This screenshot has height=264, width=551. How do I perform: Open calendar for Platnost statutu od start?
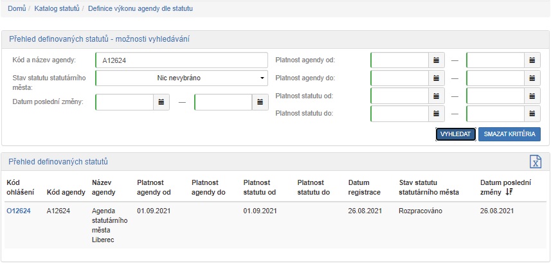pos(437,96)
